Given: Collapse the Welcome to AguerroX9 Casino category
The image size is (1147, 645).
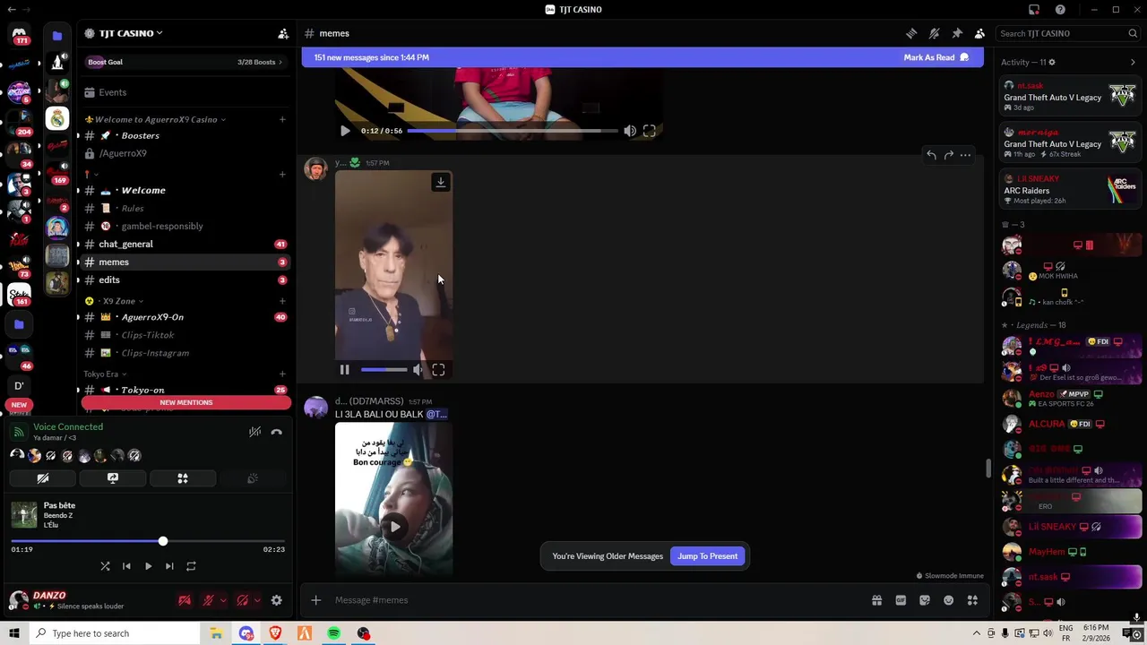Looking at the screenshot, I should coord(156,119).
